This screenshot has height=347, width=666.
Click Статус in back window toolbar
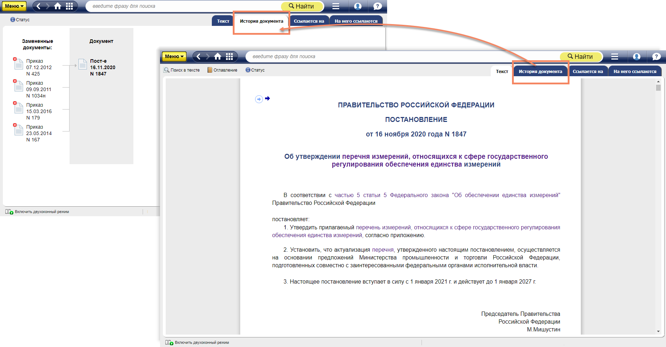pos(20,19)
